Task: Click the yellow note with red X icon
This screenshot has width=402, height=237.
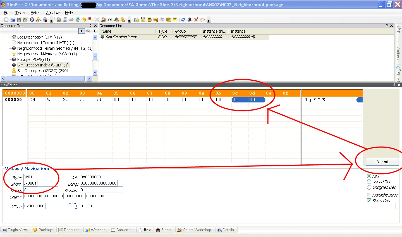Action: pyautogui.click(x=156, y=20)
